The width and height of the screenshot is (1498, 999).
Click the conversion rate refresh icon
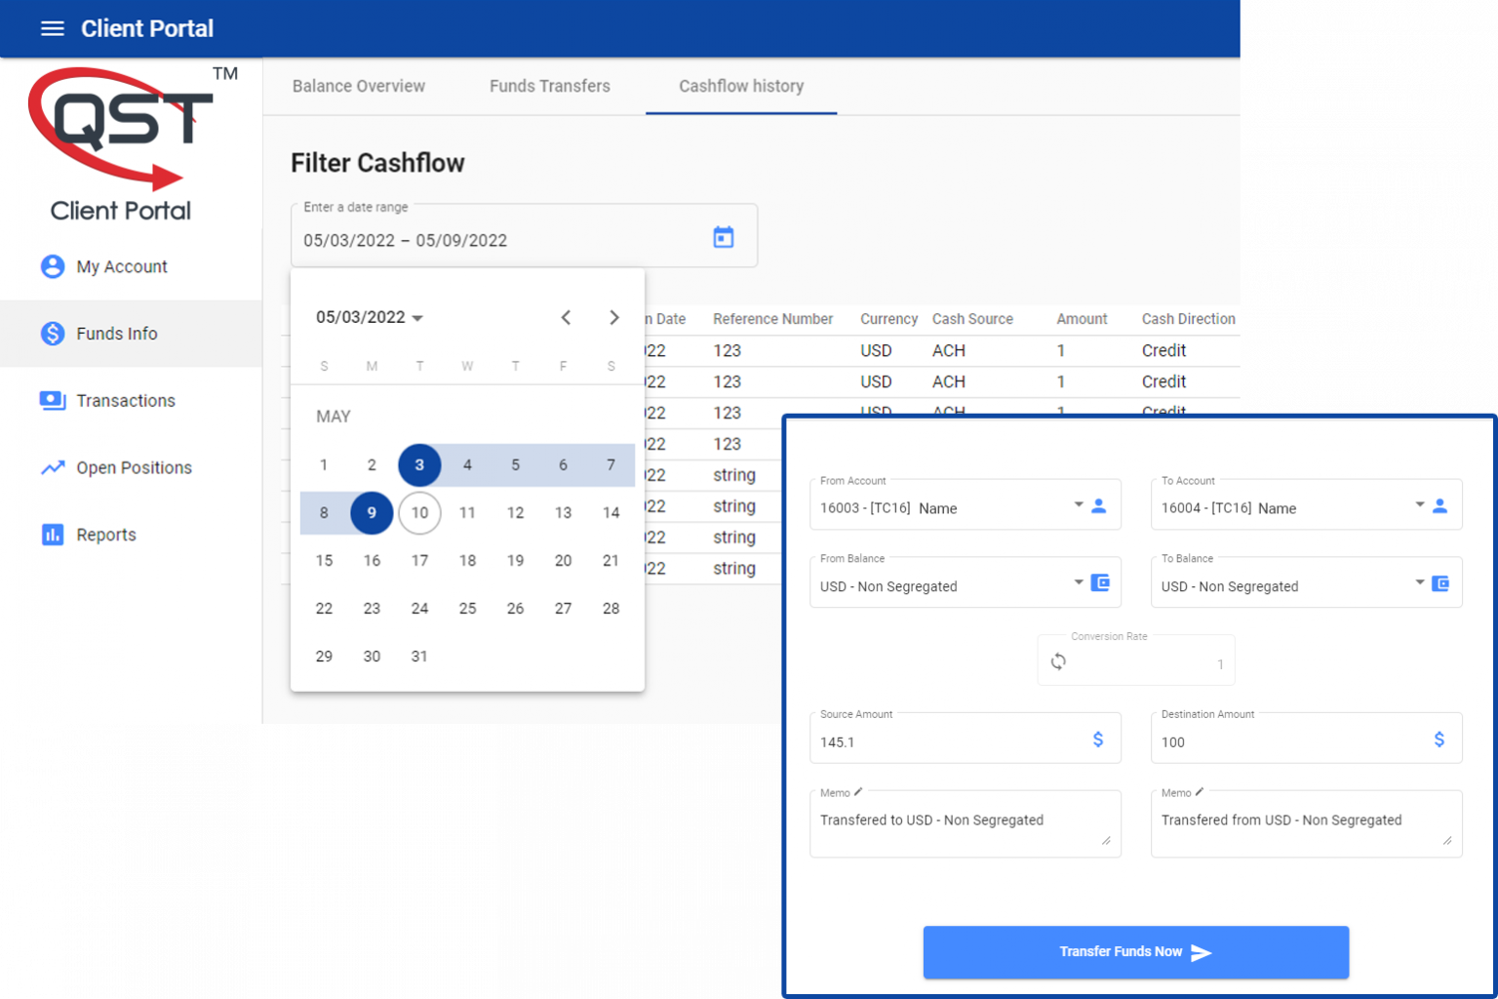coord(1058,661)
